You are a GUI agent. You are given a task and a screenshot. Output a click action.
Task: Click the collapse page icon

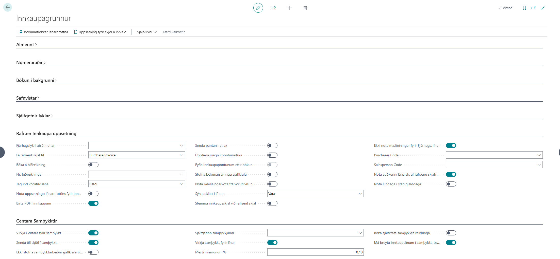coord(543,8)
